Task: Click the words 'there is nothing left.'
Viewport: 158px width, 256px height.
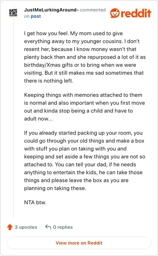Action: pos(49,81)
